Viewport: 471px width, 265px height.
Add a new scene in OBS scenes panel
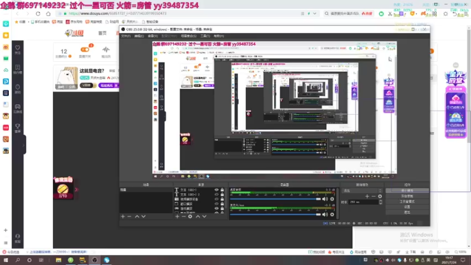point(123,216)
